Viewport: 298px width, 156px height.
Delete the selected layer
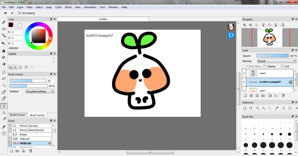click(x=283, y=95)
